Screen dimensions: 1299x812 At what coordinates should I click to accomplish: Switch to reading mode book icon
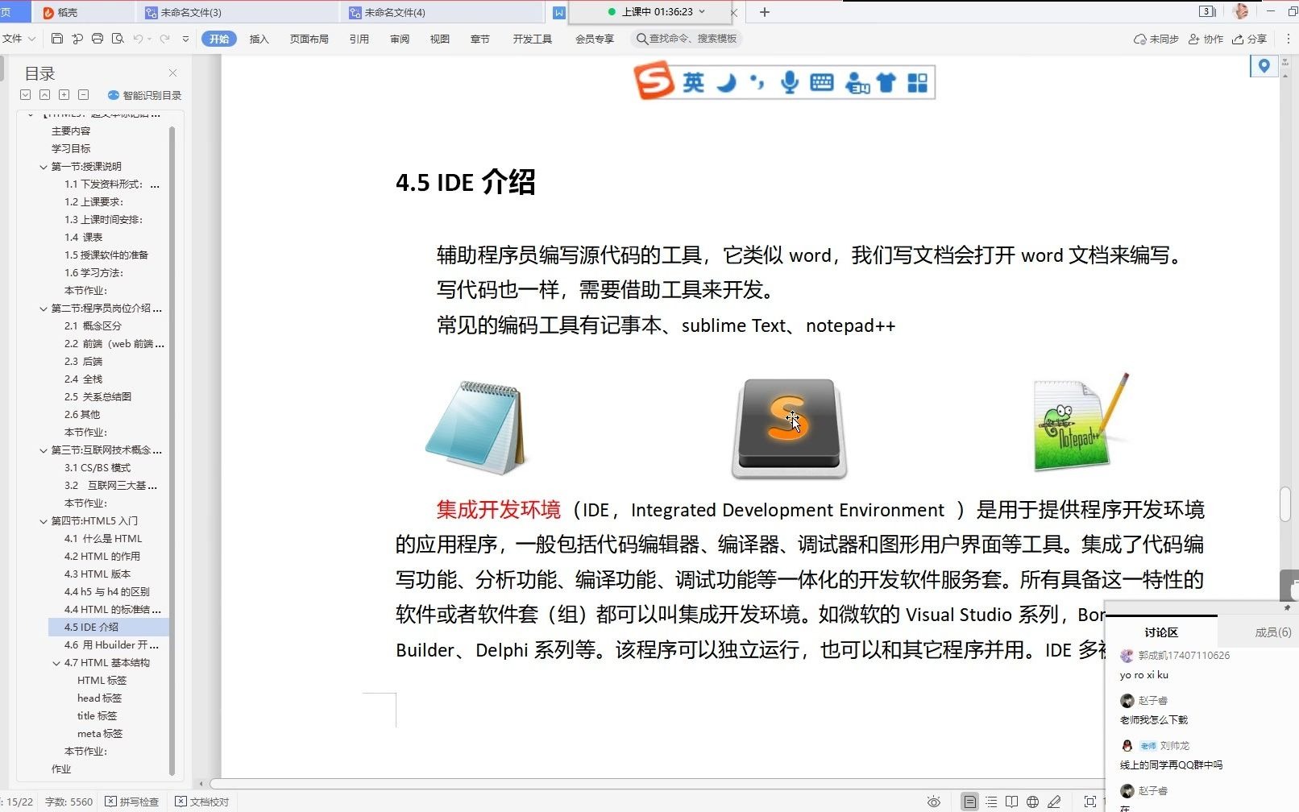click(x=1012, y=802)
